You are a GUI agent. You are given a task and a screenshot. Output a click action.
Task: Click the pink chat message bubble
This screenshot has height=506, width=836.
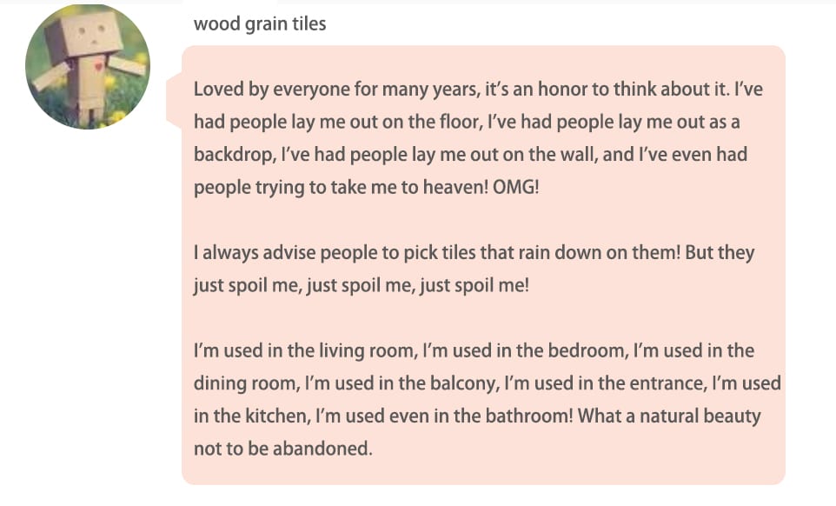pyautogui.click(x=483, y=265)
